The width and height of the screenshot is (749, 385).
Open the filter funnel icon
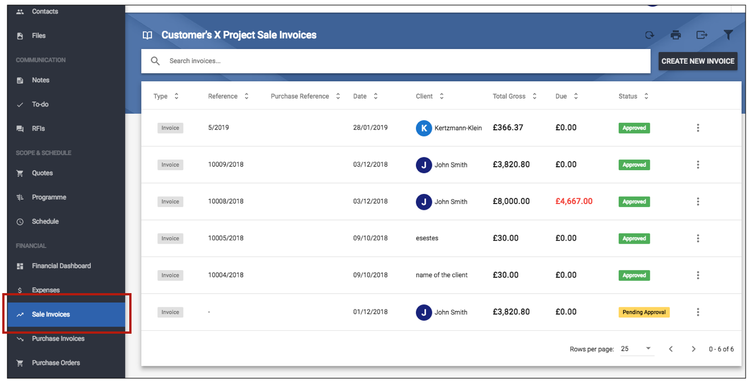click(x=729, y=35)
